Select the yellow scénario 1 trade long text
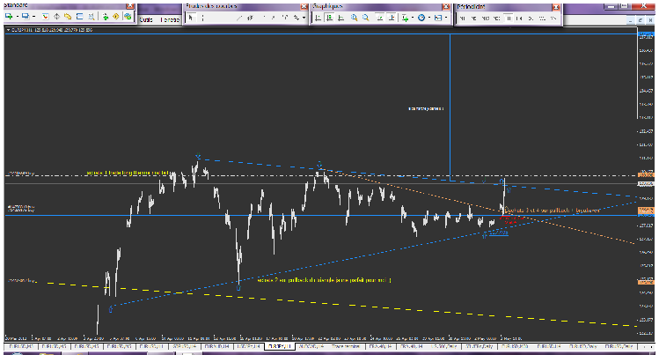The height and width of the screenshot is (355, 659). (128, 173)
